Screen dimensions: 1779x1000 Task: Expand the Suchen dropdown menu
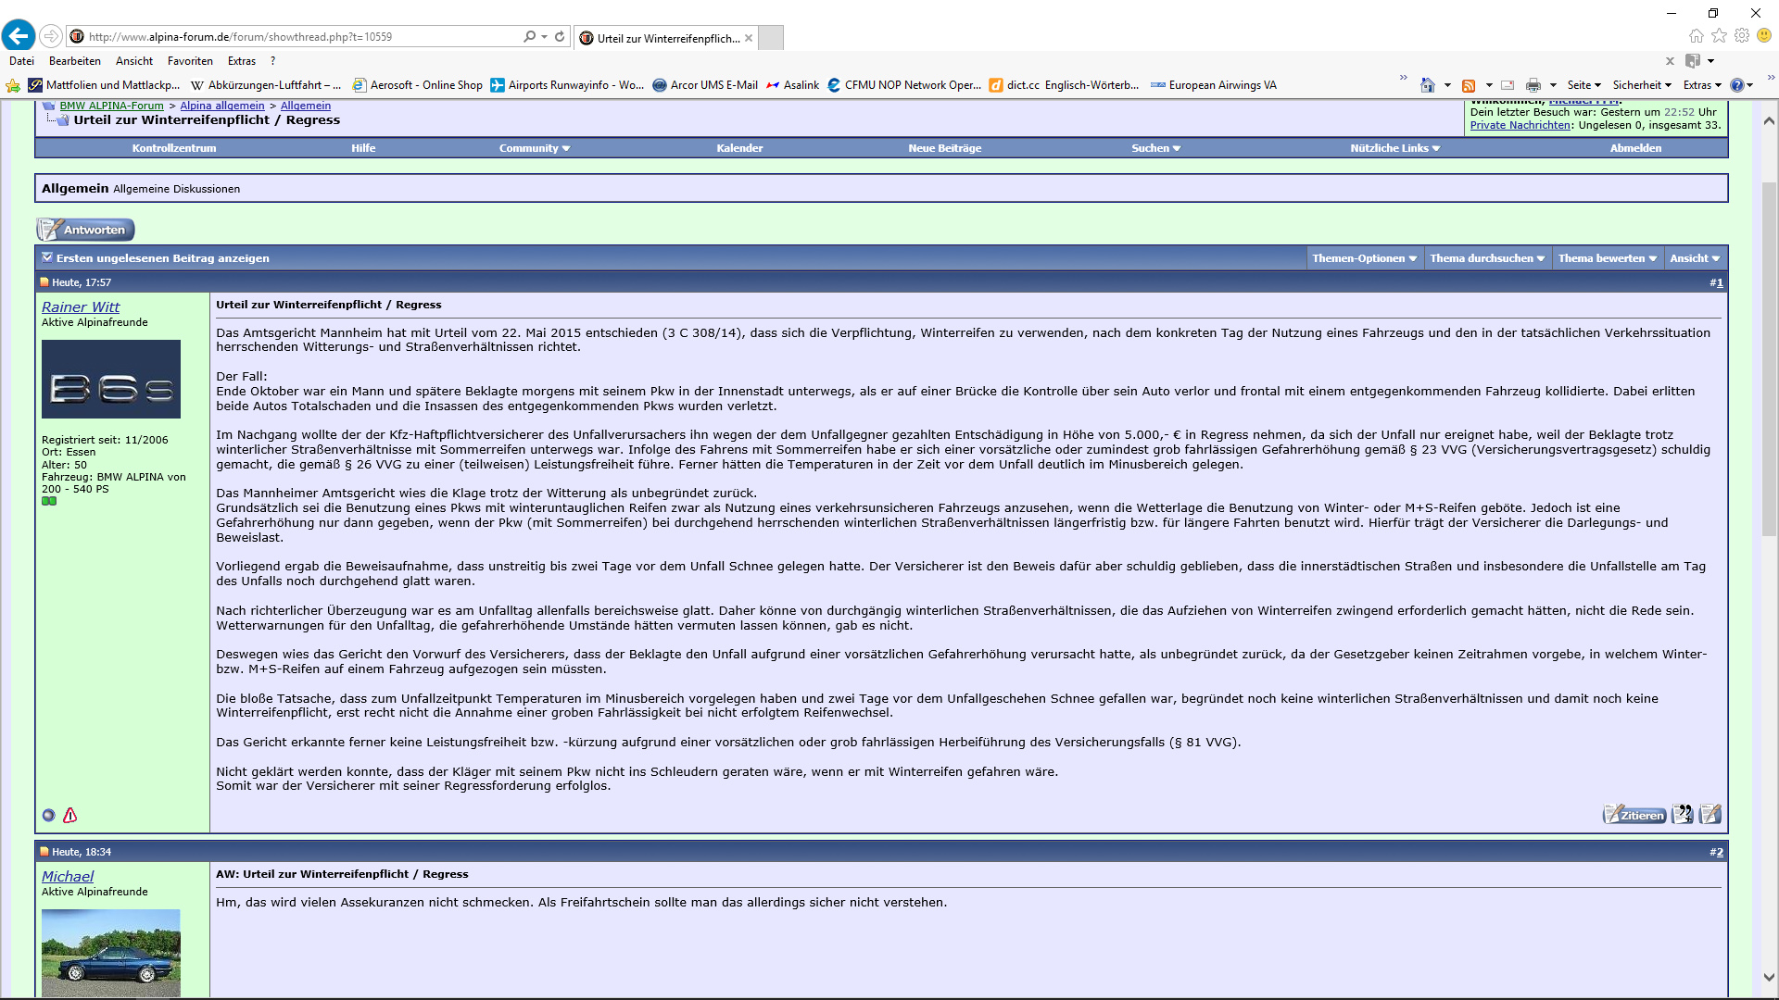click(1156, 148)
